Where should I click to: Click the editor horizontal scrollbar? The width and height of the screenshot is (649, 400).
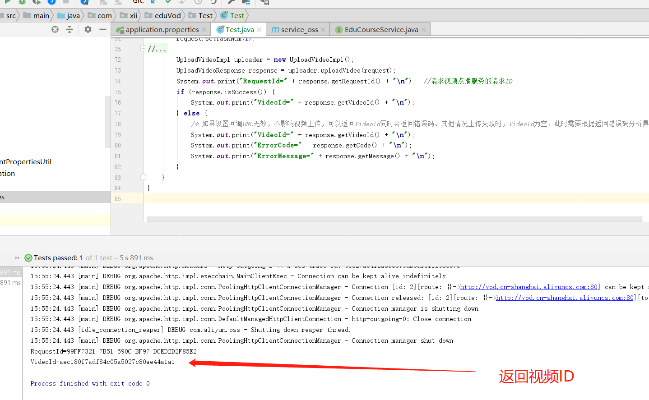[395, 219]
